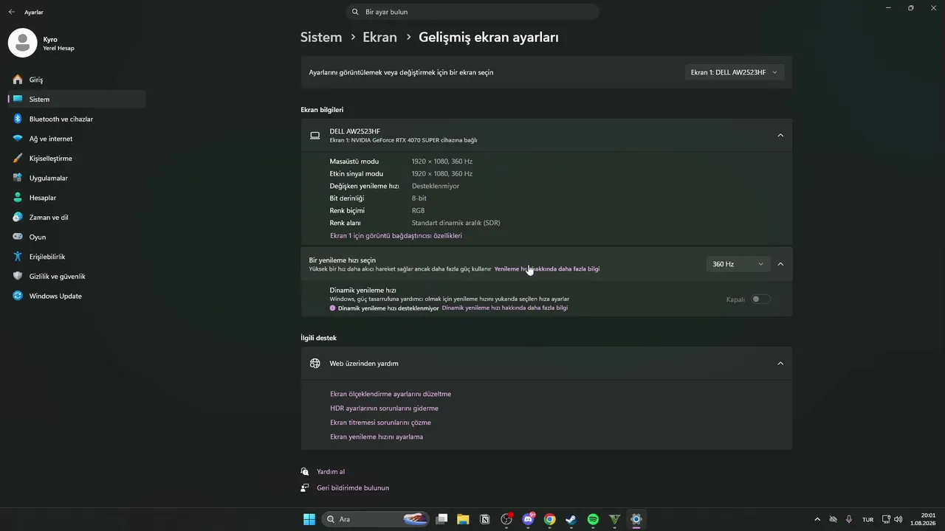Viewport: 945px width, 531px height.
Task: Open Discord from the taskbar
Action: point(528,519)
